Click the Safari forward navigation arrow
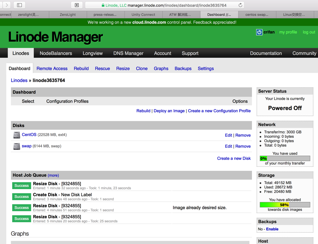This screenshot has width=318, height=244. [x=6, y=5]
